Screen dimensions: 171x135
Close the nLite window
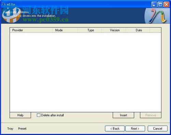[x=167, y=4]
